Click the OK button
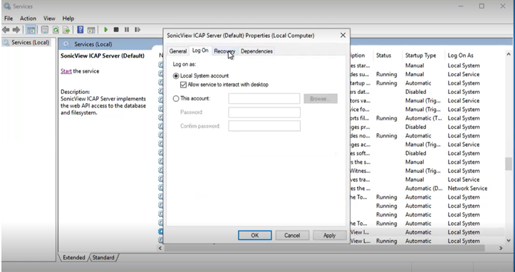 coord(255,235)
